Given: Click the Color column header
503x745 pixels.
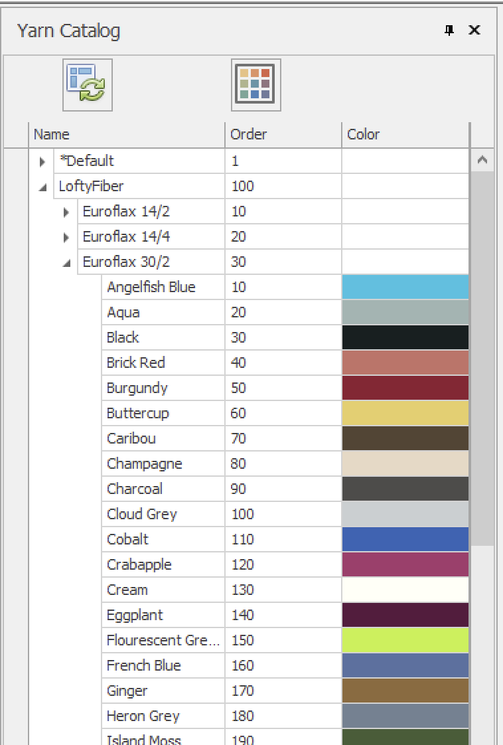Looking at the screenshot, I should click(405, 134).
